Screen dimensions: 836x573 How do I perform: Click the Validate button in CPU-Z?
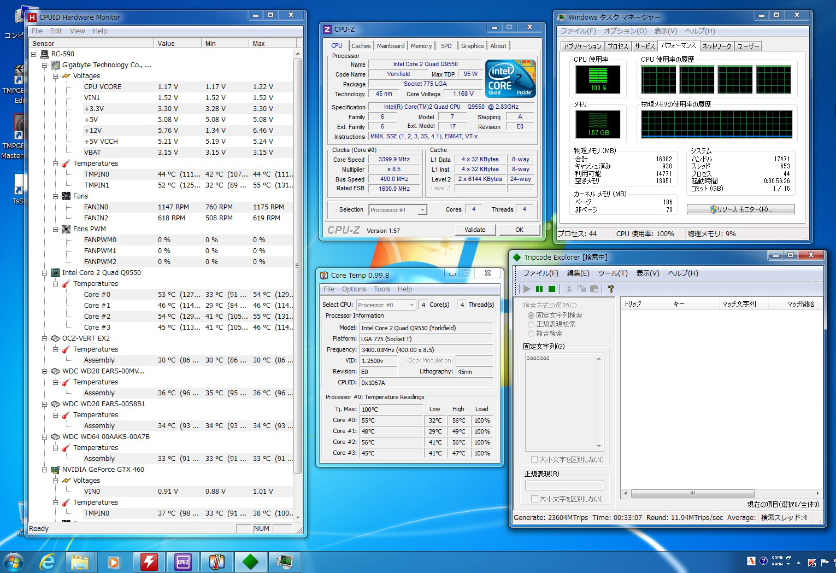point(475,230)
